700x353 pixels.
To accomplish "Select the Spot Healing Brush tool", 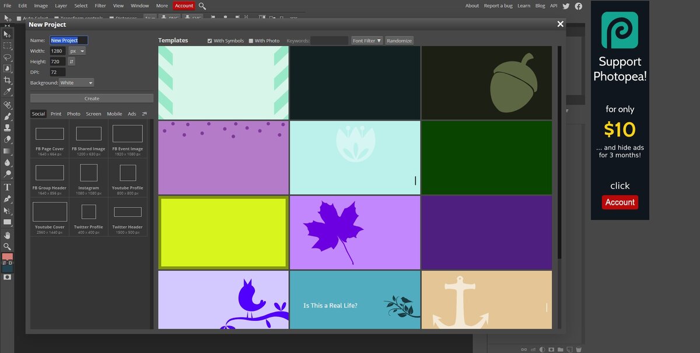I will pyautogui.click(x=8, y=105).
